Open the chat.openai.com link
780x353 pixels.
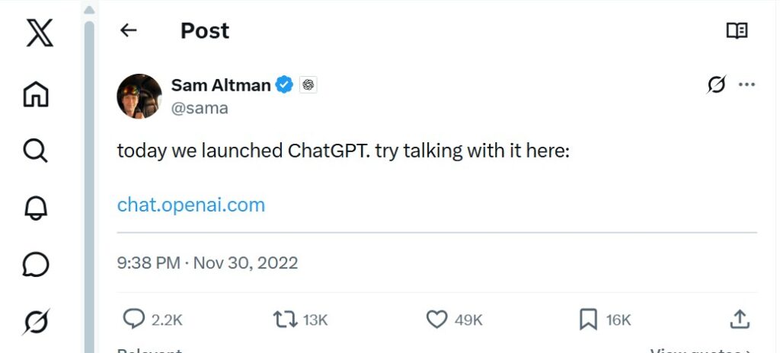191,205
